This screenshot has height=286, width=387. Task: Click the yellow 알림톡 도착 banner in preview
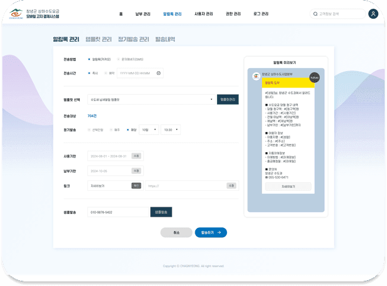(288, 83)
